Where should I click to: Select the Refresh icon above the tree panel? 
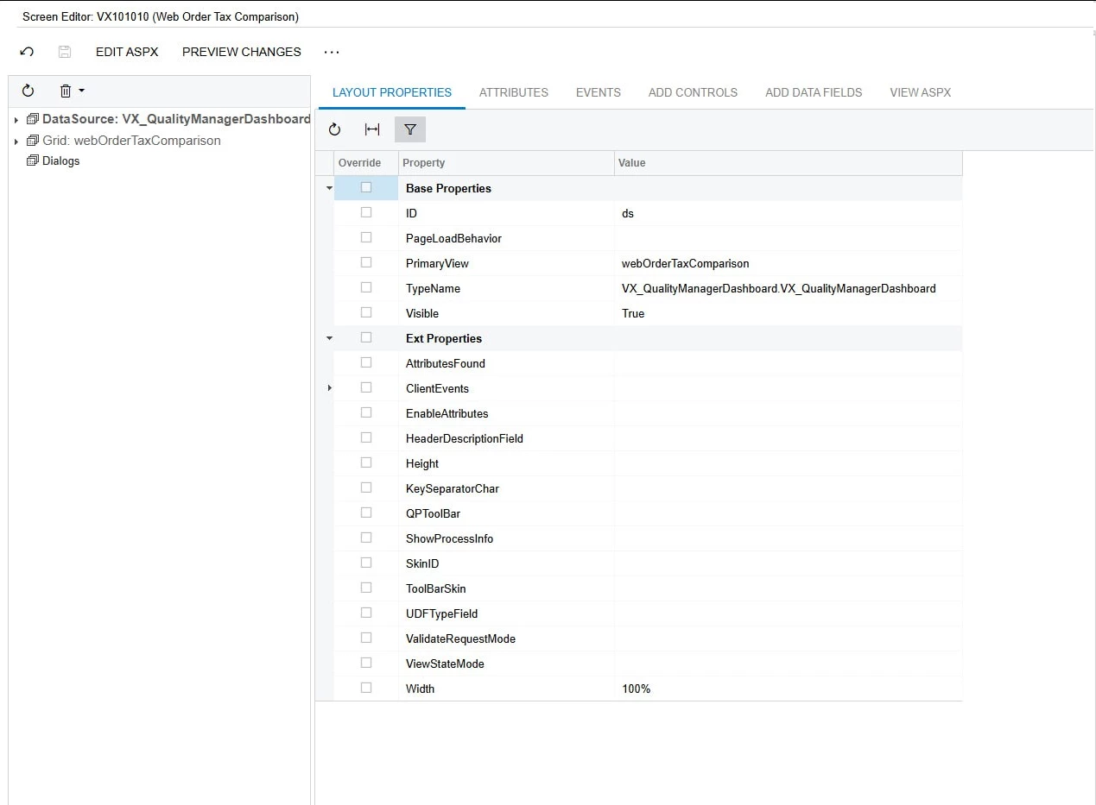tap(26, 91)
